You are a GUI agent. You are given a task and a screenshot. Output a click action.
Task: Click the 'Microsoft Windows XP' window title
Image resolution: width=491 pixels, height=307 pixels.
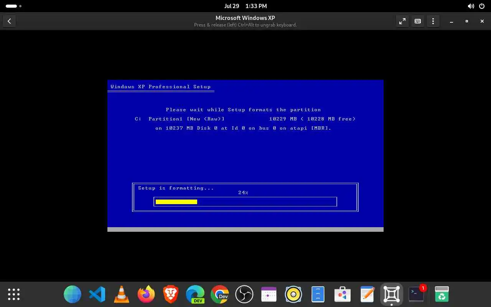245,18
